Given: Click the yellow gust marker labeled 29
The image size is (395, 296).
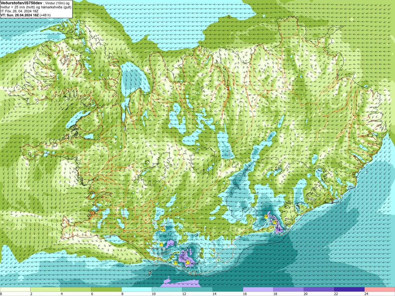Looking at the screenshot, I should click(266, 216).
